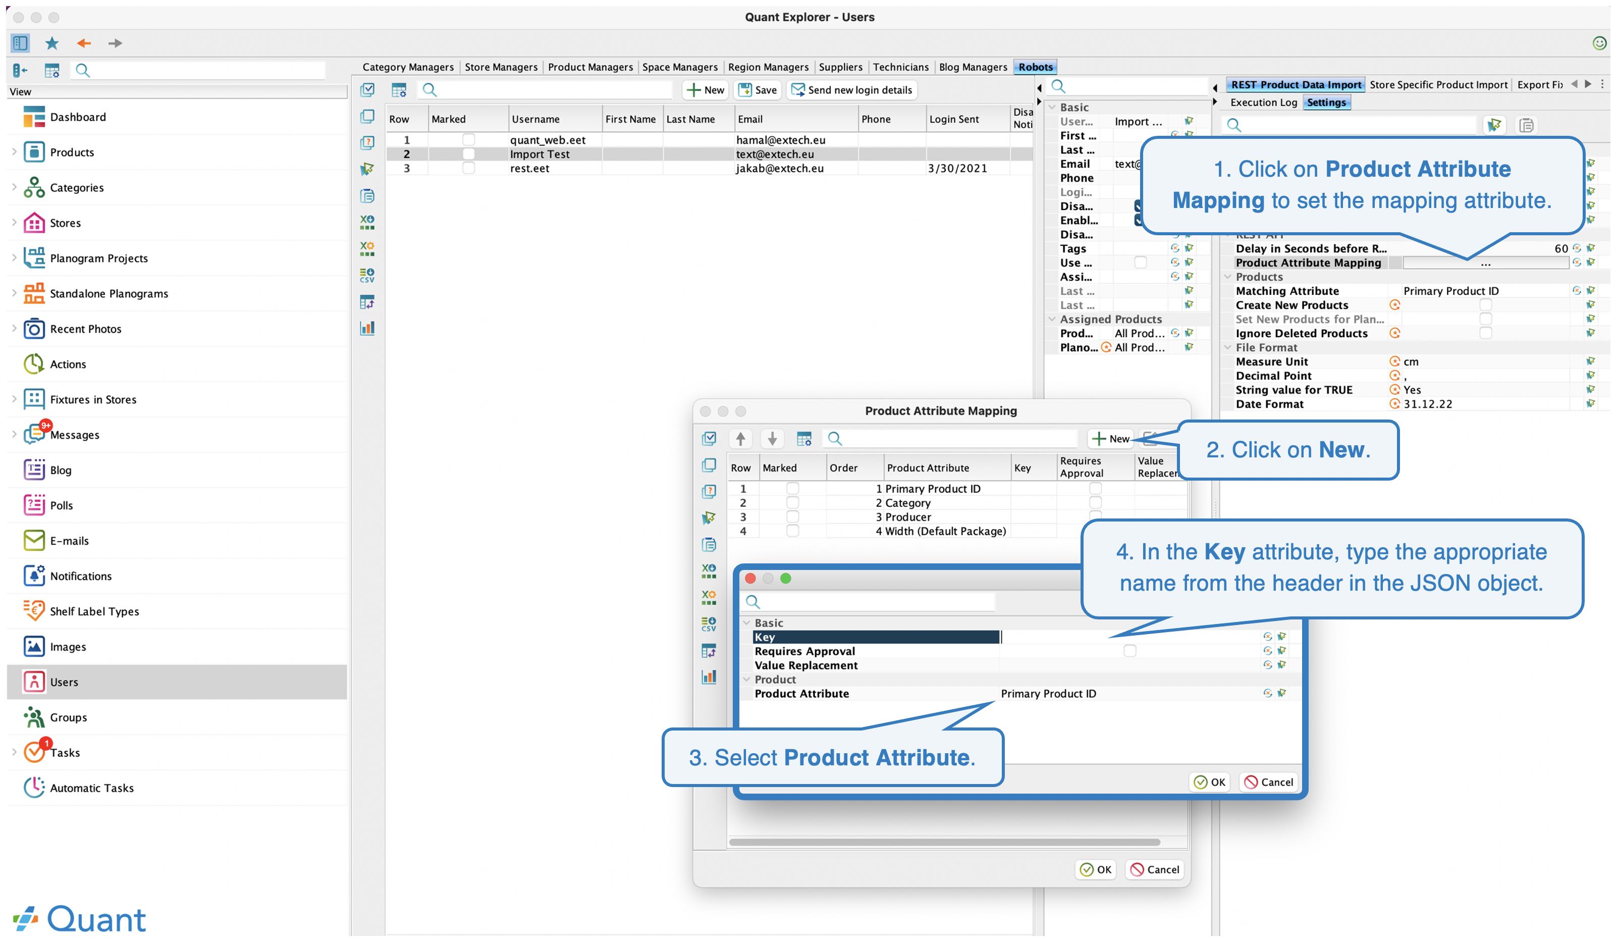Toggle Ignore Deleted Products checkbox
Viewport: 1616px width, 938px height.
(x=1485, y=333)
